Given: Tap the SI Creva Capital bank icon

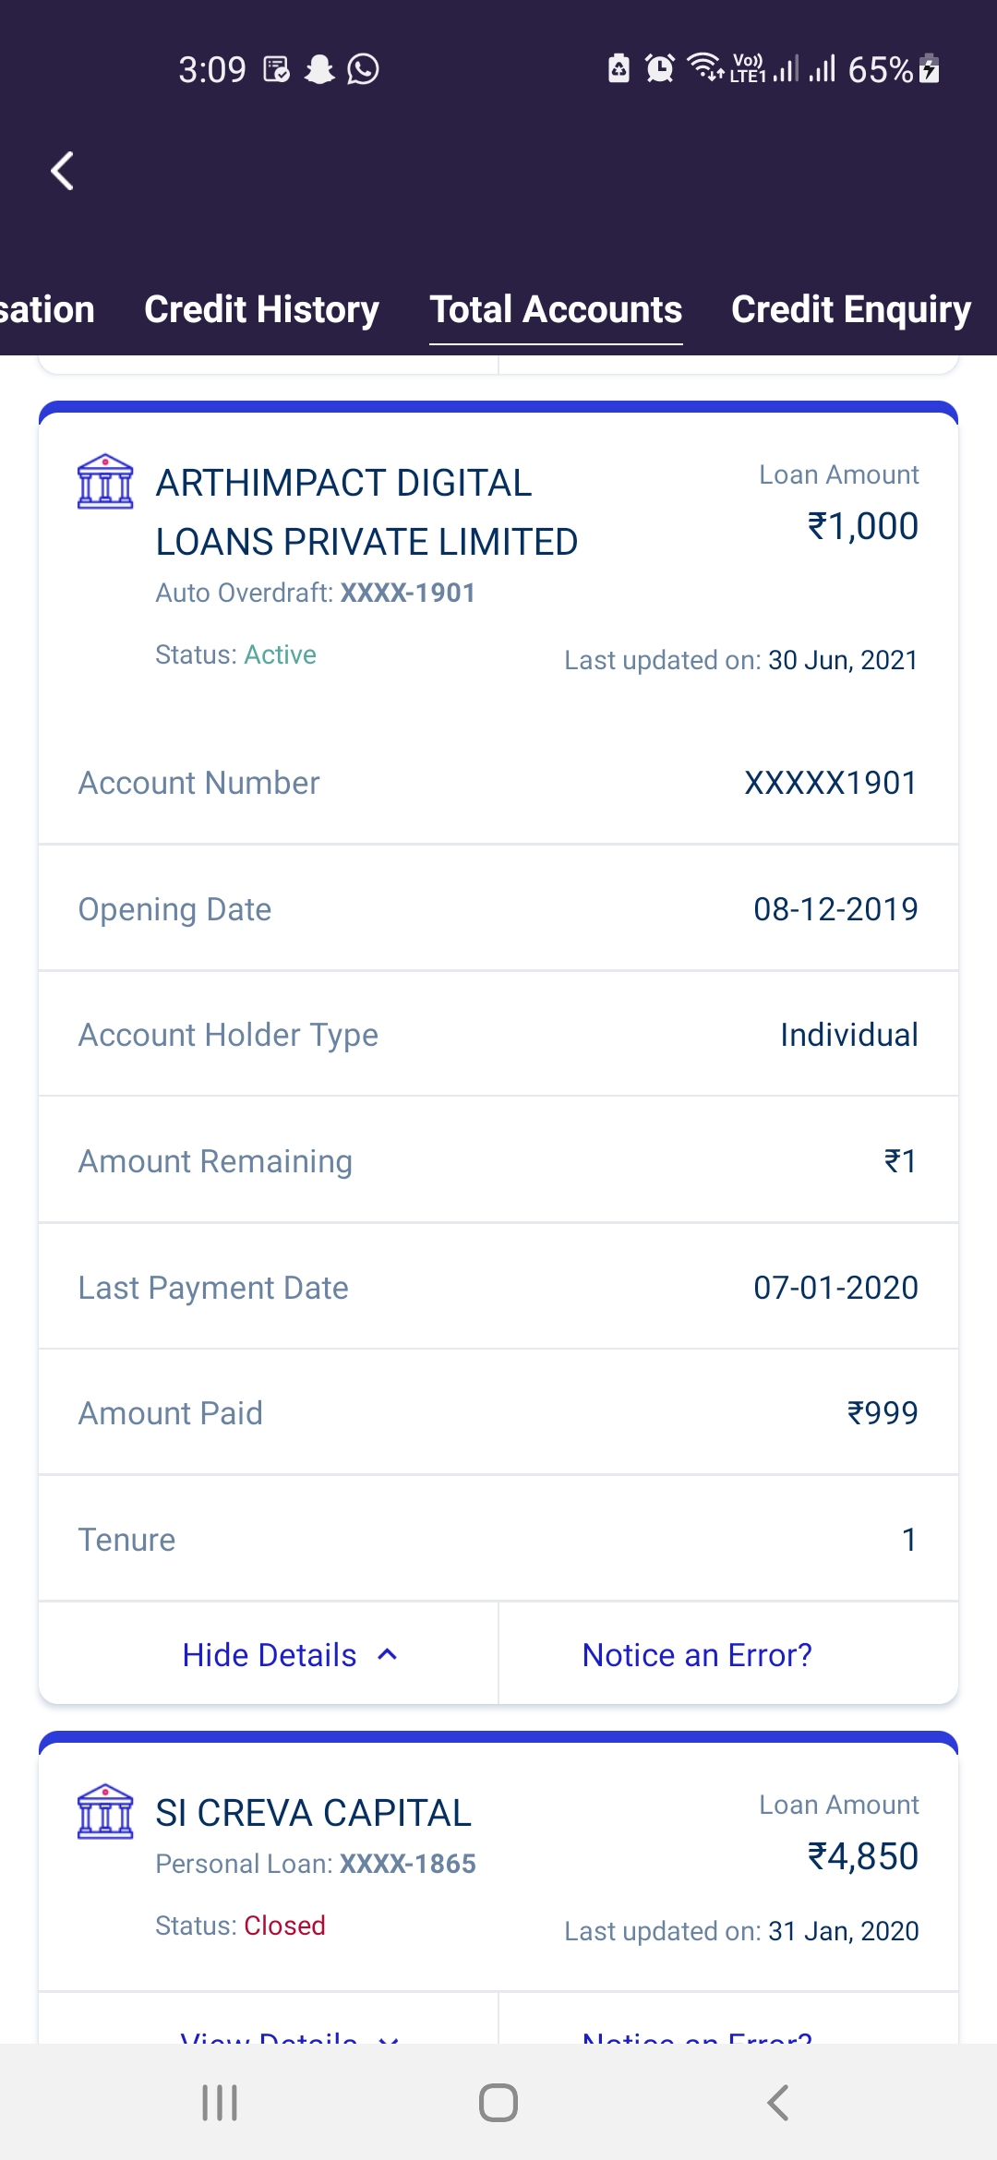Looking at the screenshot, I should pos(105,1811).
